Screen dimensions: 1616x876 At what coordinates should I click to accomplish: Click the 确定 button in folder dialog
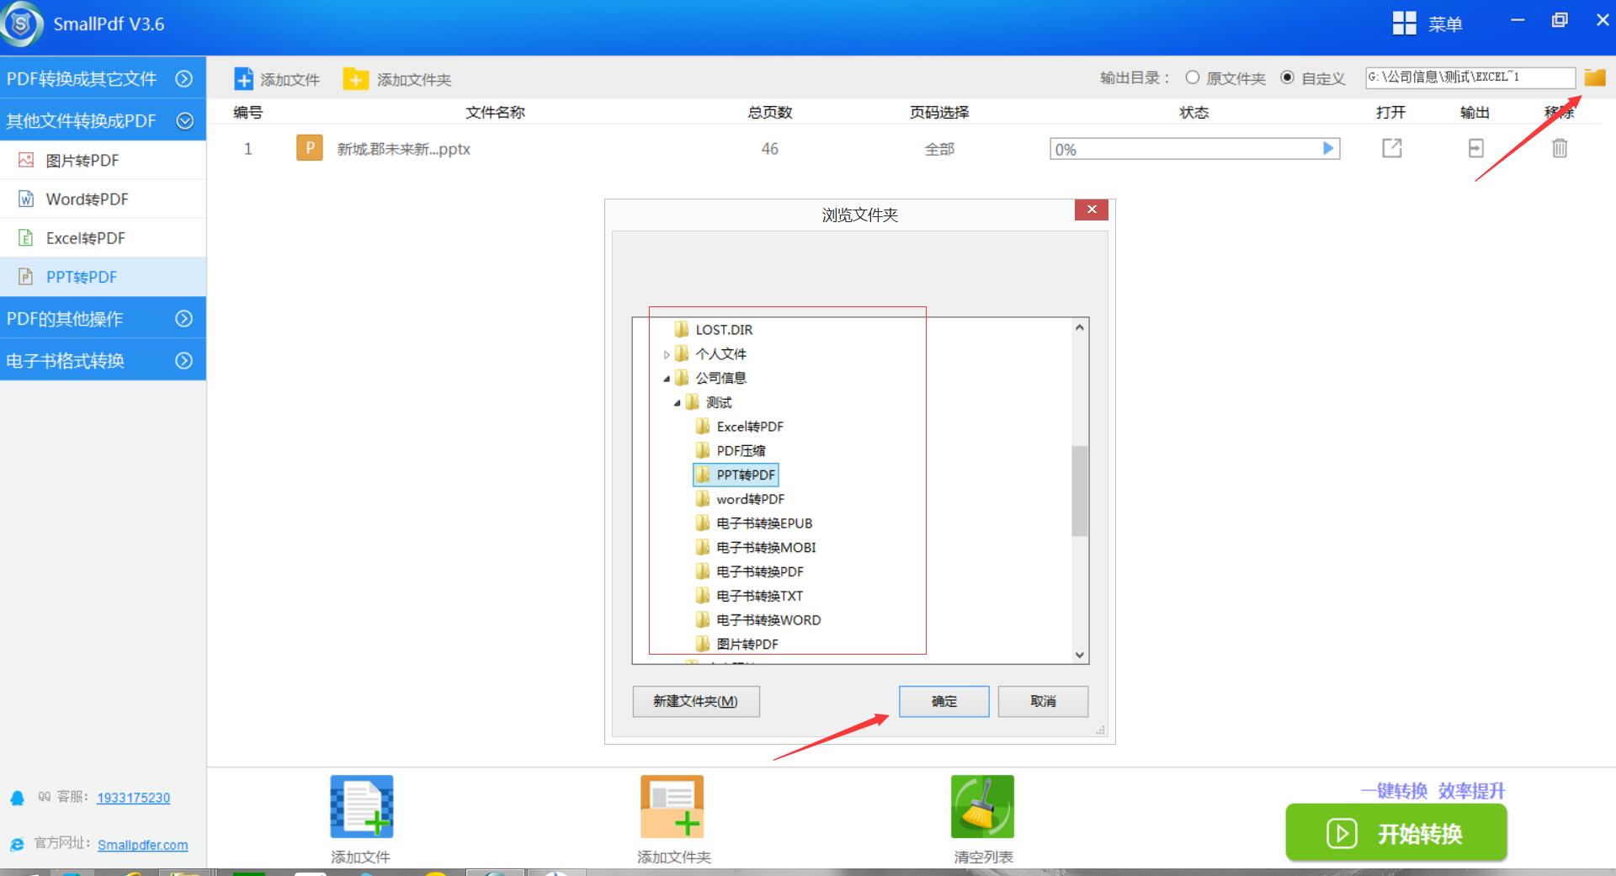(x=944, y=701)
